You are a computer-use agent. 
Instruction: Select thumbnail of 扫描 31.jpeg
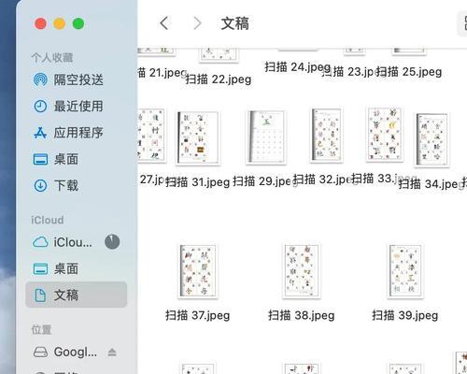point(198,137)
